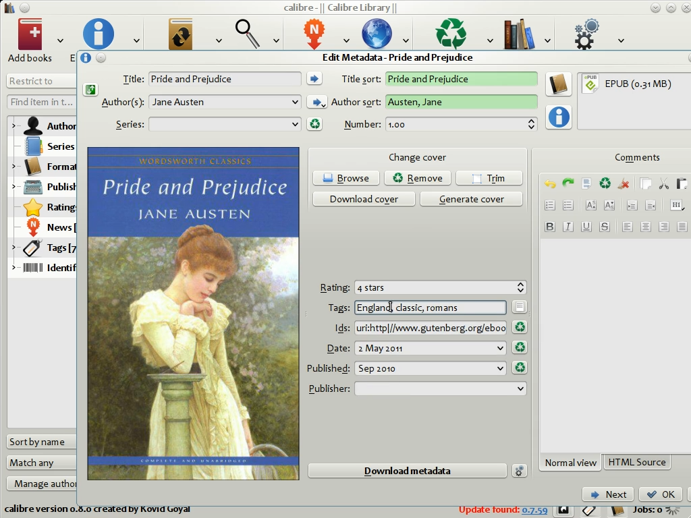Expand the Publisher combo box
The width and height of the screenshot is (691, 518).
click(x=520, y=389)
